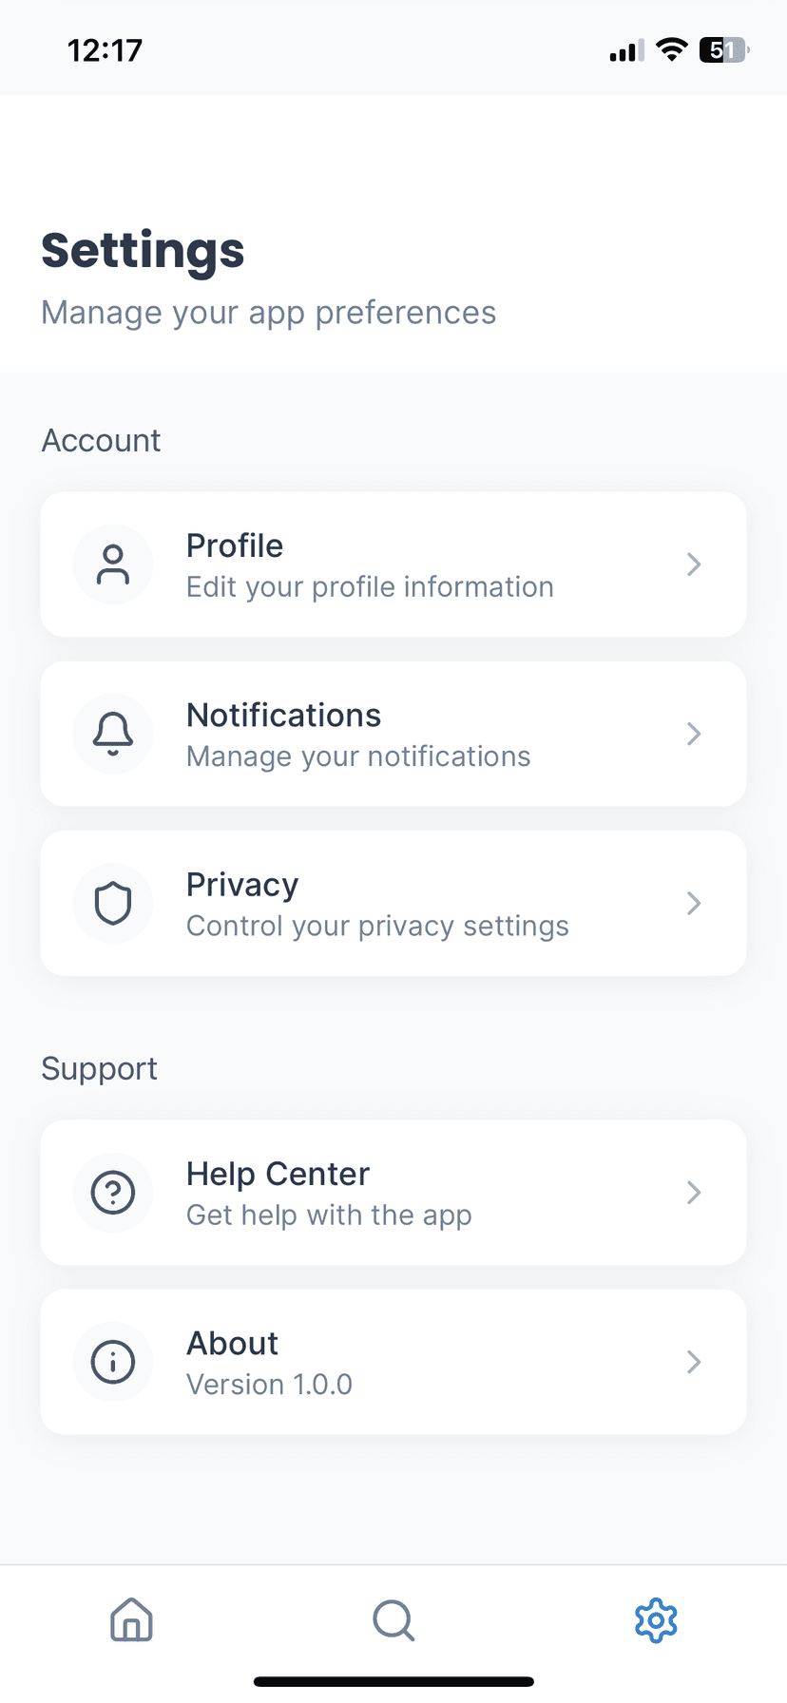This screenshot has height=1703, width=787.
Task: Tap the Version 1.0.0 text
Action: coord(269,1385)
